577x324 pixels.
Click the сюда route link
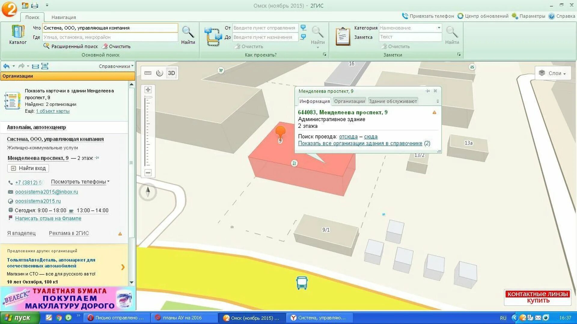(371, 137)
